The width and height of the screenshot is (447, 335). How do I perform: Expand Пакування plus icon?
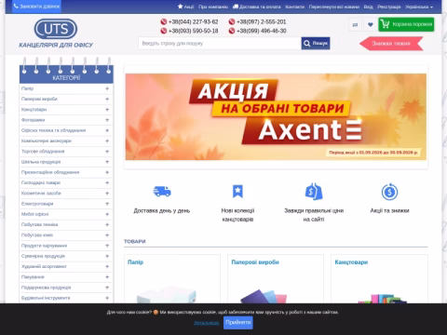107,277
